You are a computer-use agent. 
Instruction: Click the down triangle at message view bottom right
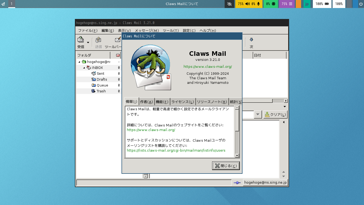pos(284,176)
